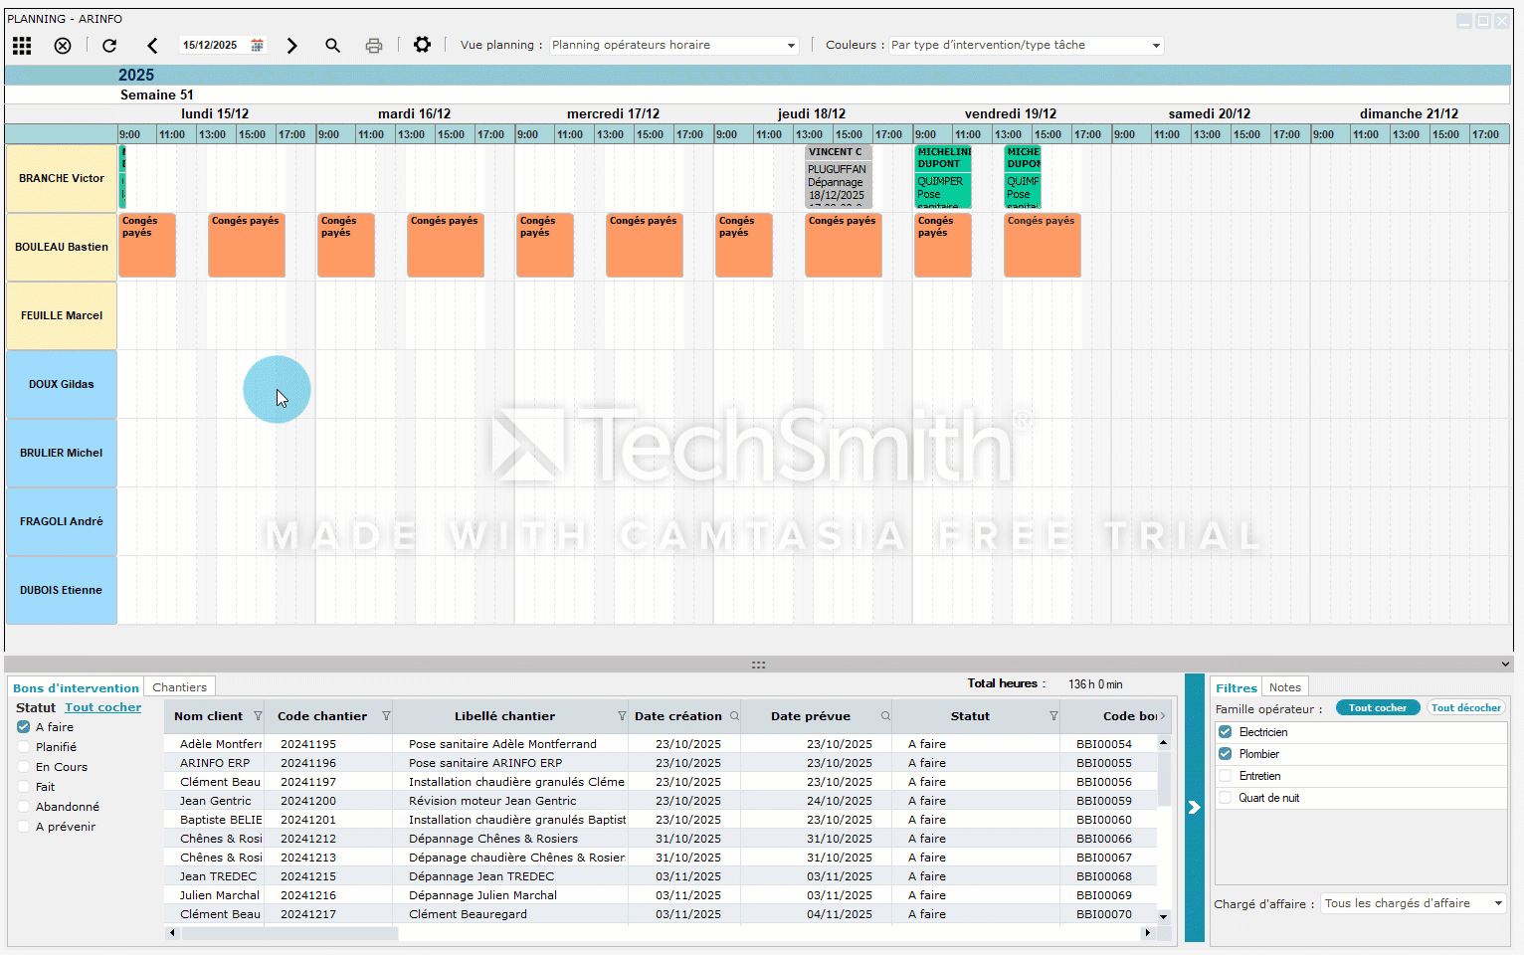Print the planning with printer icon

click(x=374, y=46)
